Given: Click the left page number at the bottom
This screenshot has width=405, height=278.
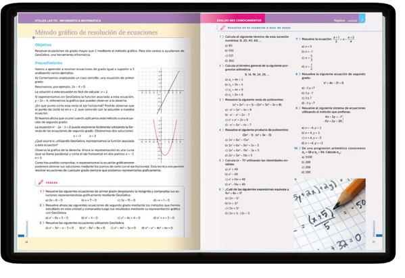Looking at the screenshot, I should [26, 242].
